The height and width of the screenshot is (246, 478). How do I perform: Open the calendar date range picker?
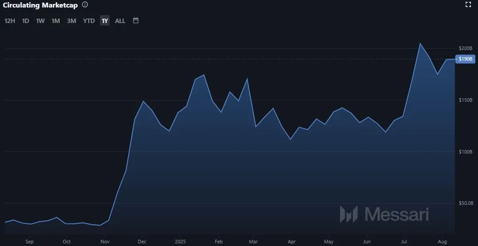136,20
